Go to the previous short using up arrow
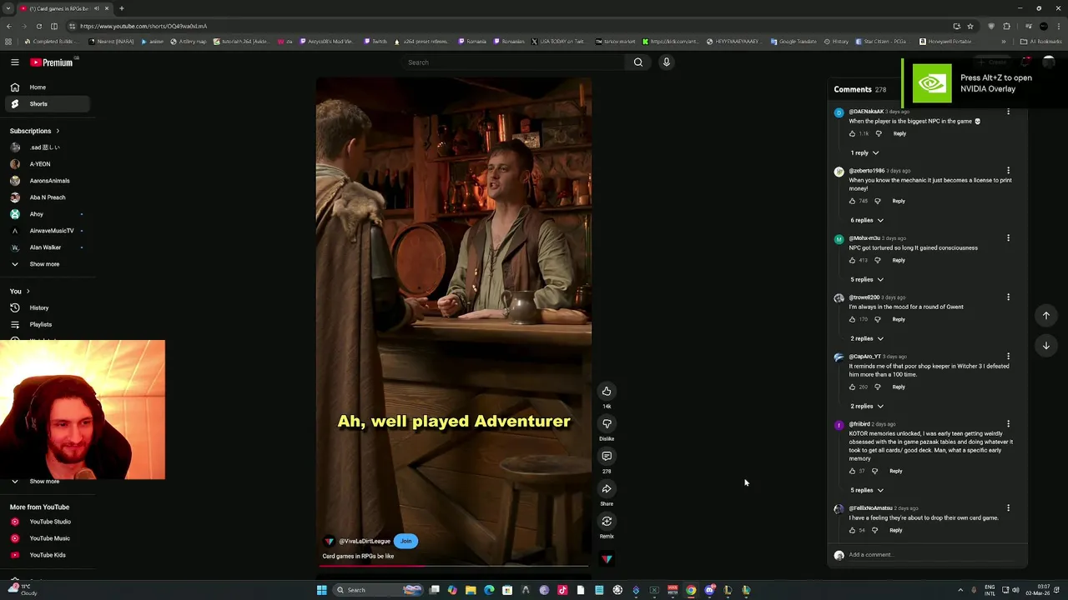1068x600 pixels. coord(1045,316)
